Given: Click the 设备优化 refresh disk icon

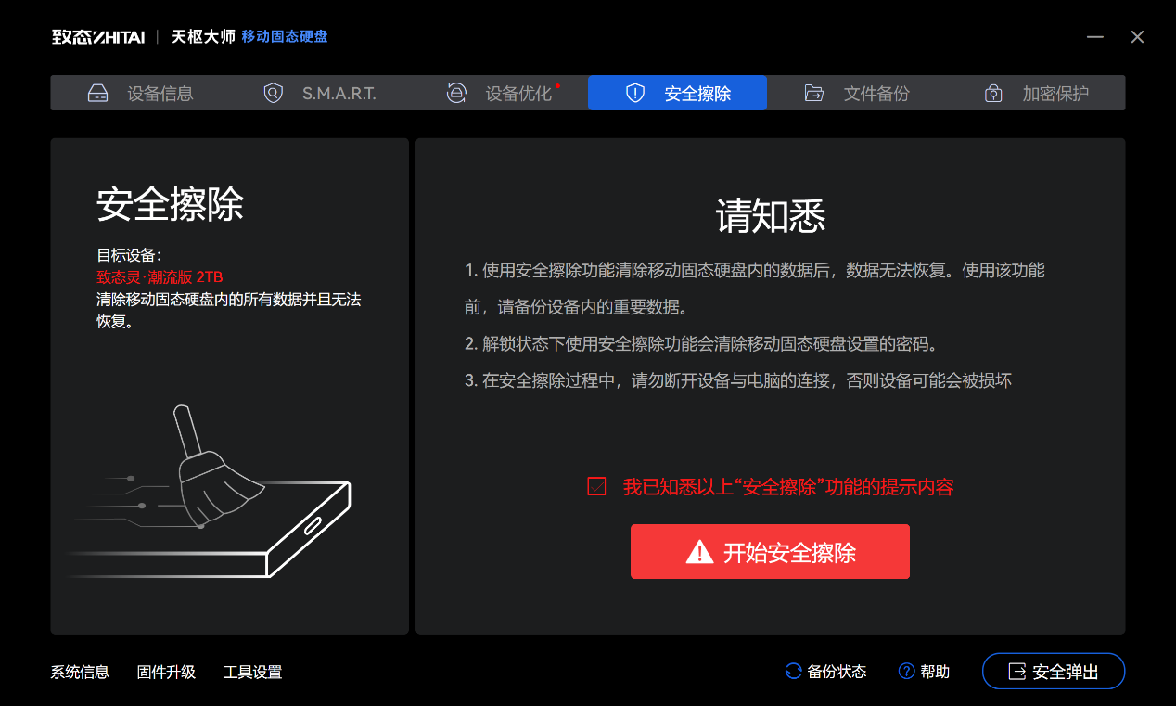Looking at the screenshot, I should 456,93.
